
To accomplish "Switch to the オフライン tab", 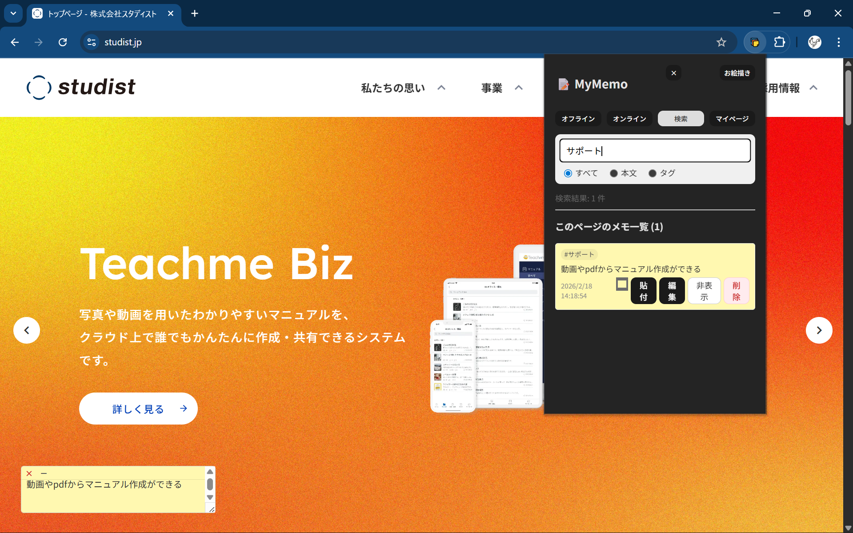I will coord(578,119).
